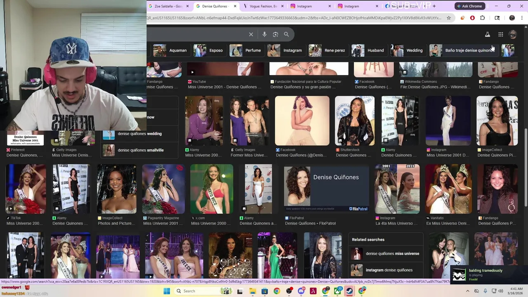
Task: Open the Facebook Denise Quiñones (@Denis... thumbnail
Action: click(302, 121)
